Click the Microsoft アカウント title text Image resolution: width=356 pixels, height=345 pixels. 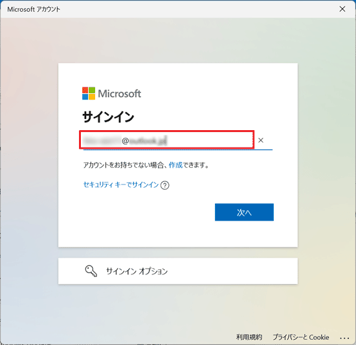click(34, 9)
